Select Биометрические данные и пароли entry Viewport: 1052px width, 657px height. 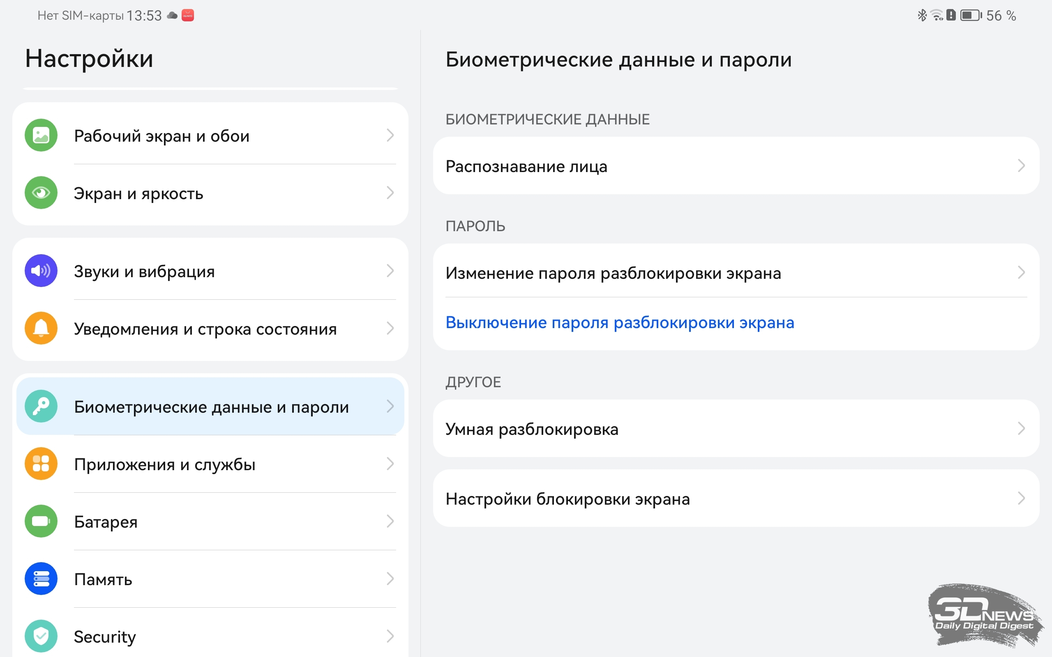pos(210,406)
